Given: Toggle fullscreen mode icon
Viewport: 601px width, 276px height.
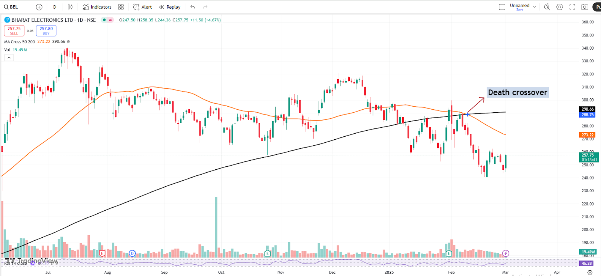Looking at the screenshot, I should pyautogui.click(x=572, y=7).
